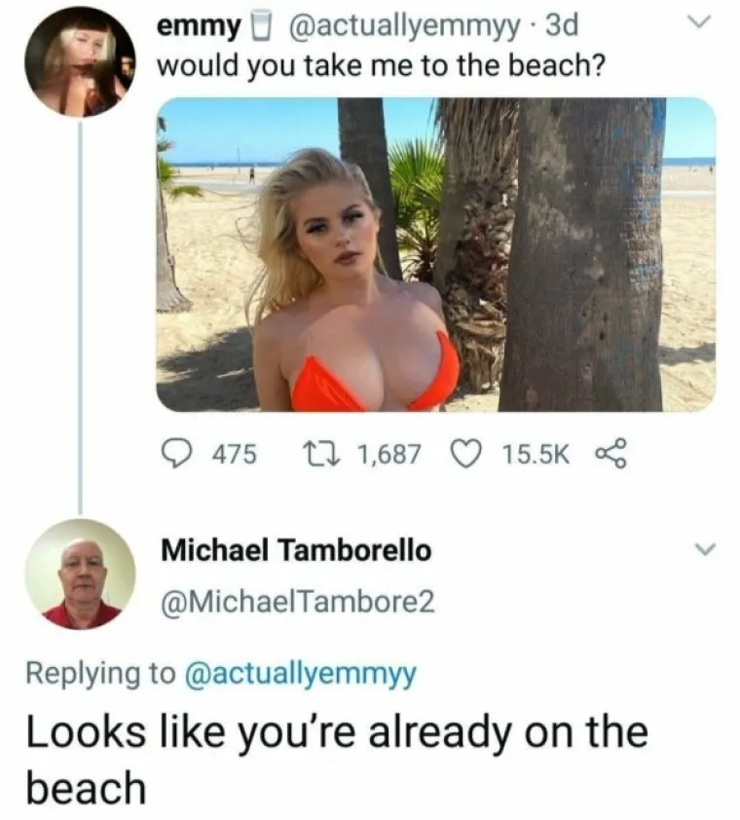
Task: Select the 'would you take me to the beach?' text
Action: click(x=382, y=66)
